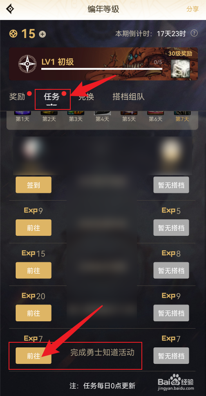Tap 前往 for the Exp 9 task

(34, 228)
